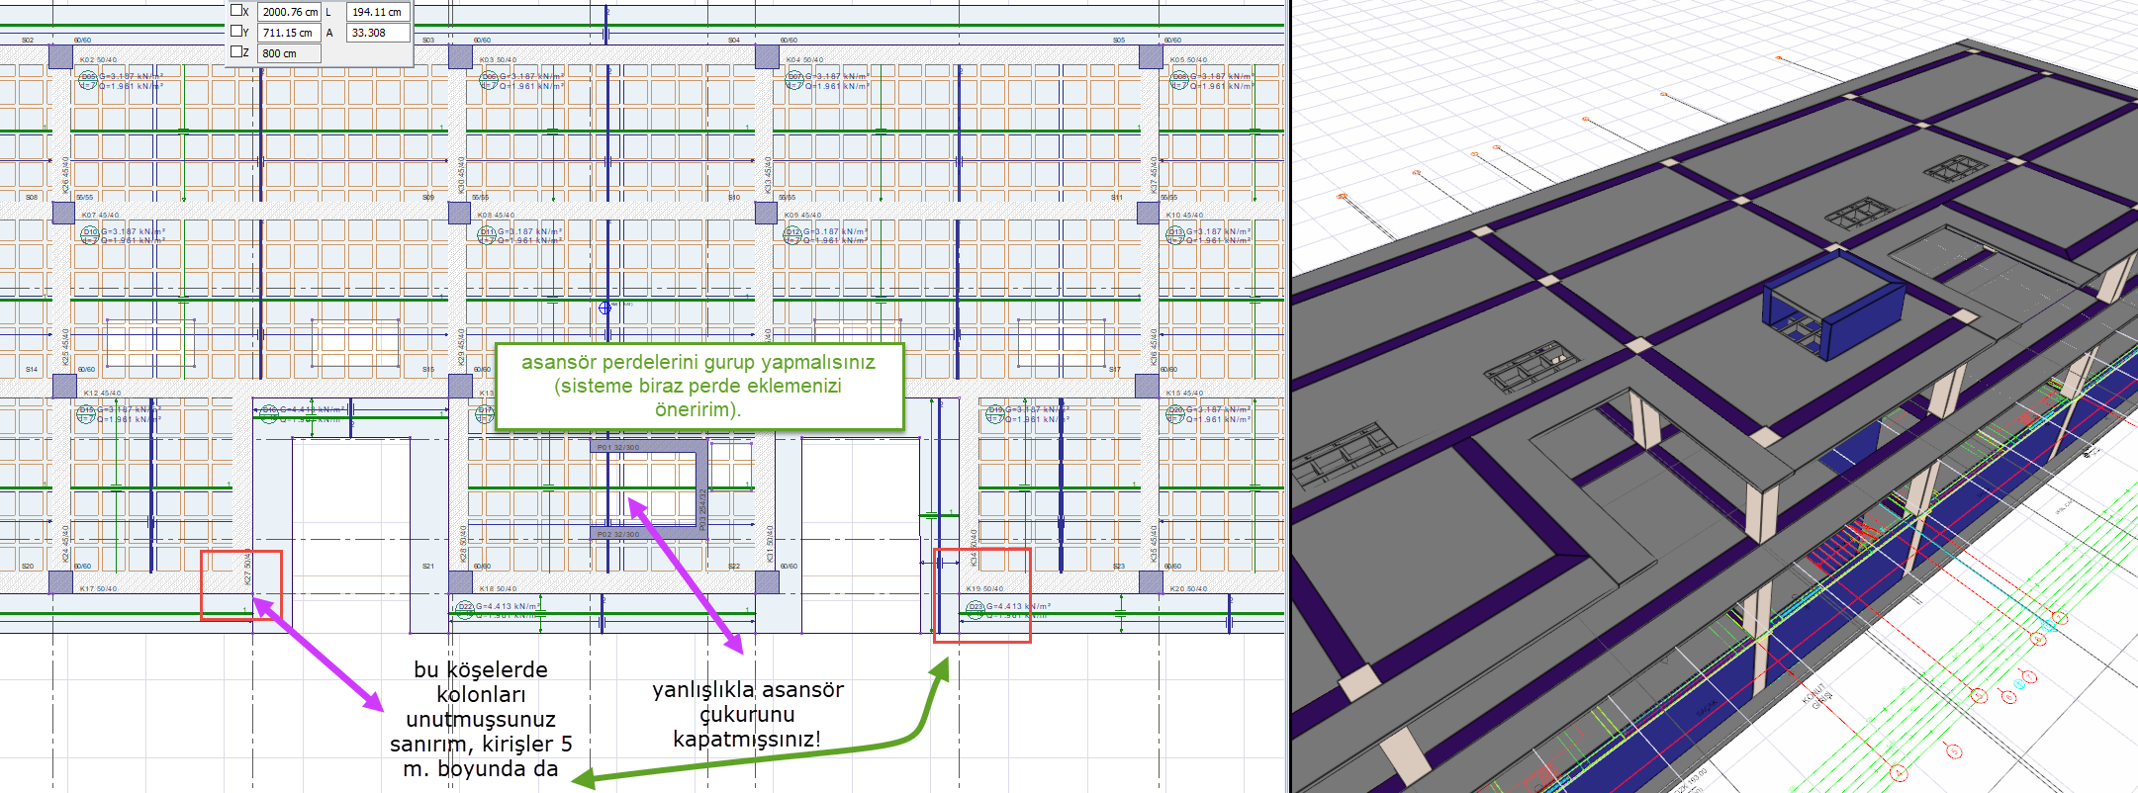
Task: Select column S22 square in plan
Action: coord(767,582)
